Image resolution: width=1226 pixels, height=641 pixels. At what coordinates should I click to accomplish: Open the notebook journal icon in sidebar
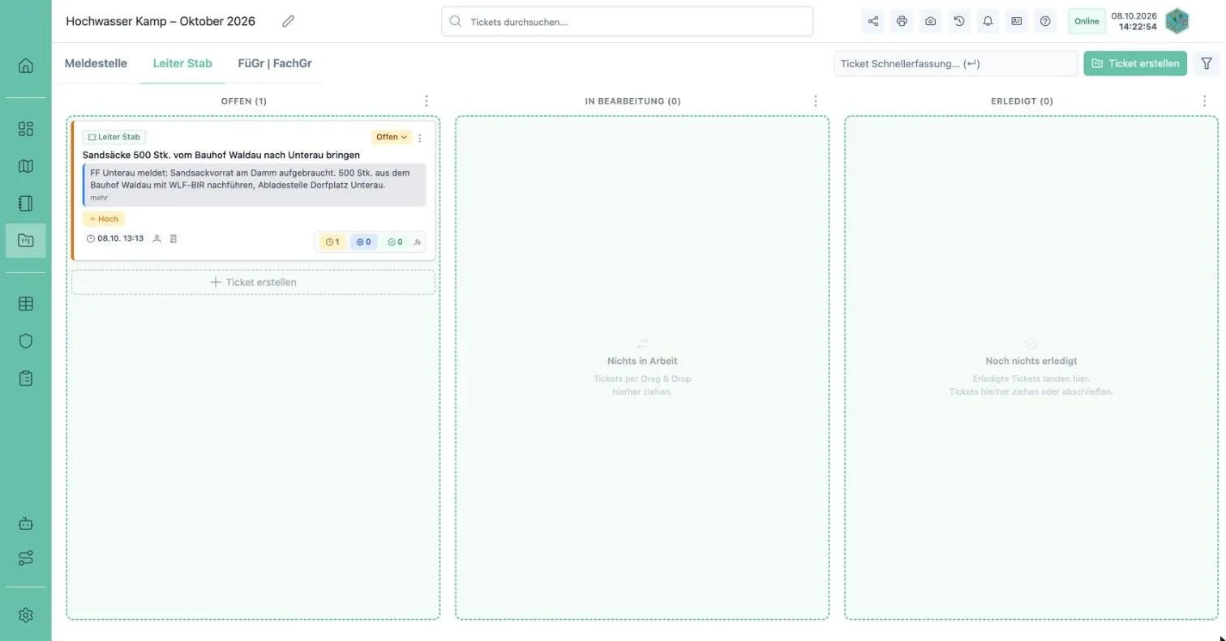(26, 203)
